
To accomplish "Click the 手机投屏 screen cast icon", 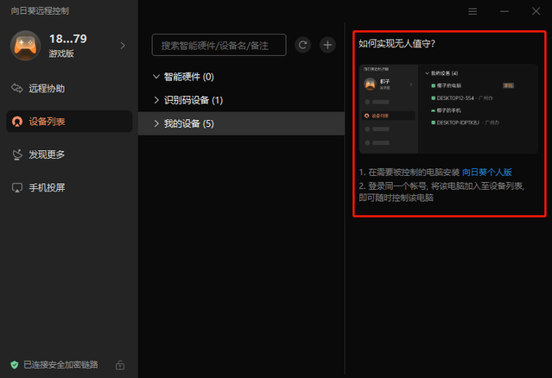I will [x=17, y=187].
